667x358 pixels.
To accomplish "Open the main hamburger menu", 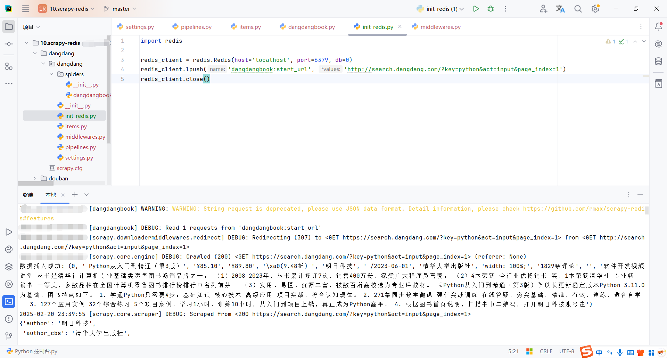I will [x=26, y=9].
